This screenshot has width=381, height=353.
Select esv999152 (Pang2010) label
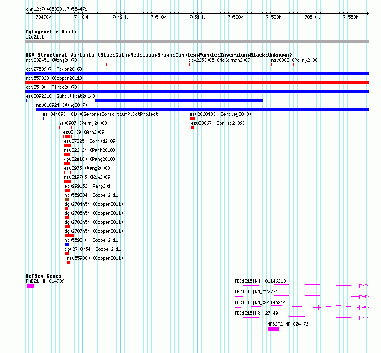pyautogui.click(x=90, y=186)
